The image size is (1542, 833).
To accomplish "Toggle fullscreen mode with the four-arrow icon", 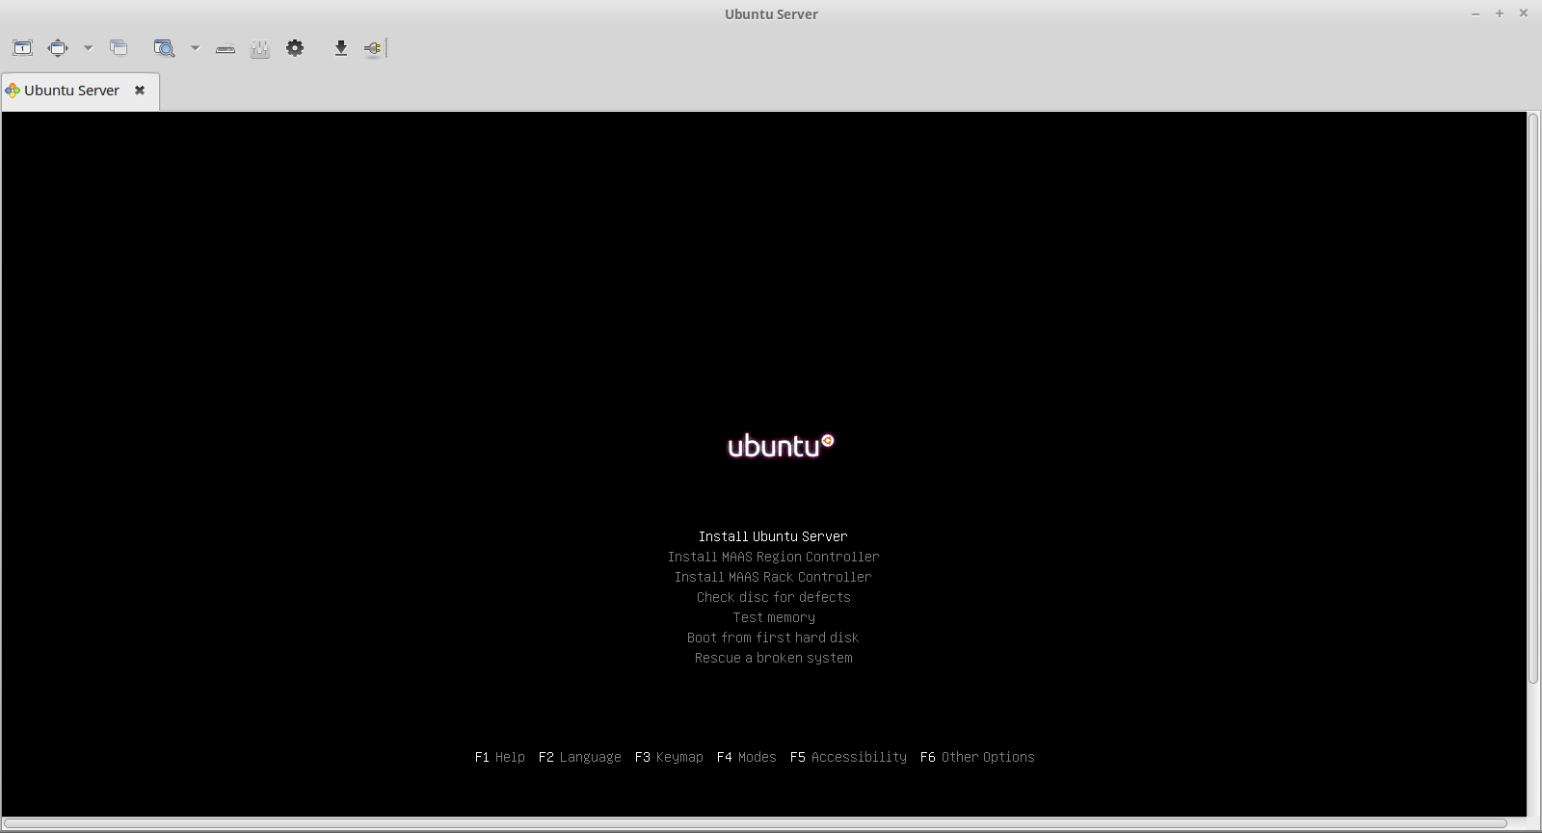I will click(58, 48).
